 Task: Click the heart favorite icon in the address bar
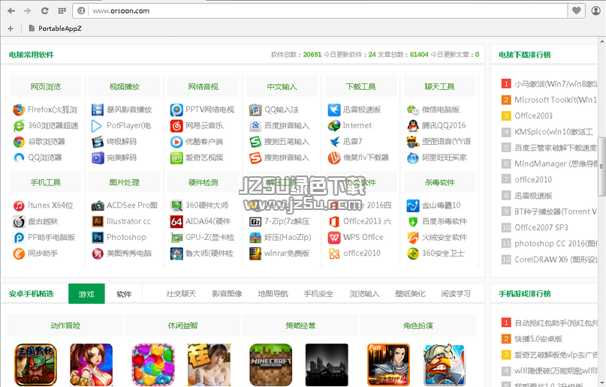tap(576, 10)
